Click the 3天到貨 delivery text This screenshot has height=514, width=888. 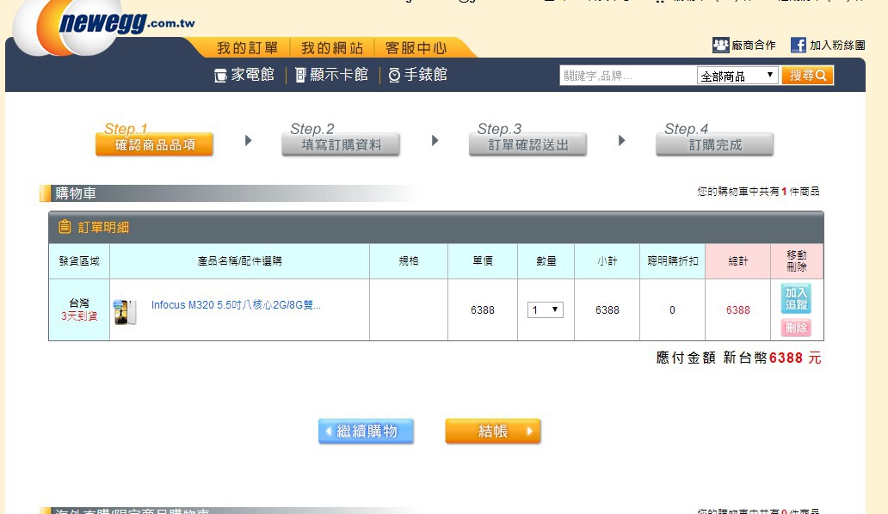pyautogui.click(x=79, y=316)
